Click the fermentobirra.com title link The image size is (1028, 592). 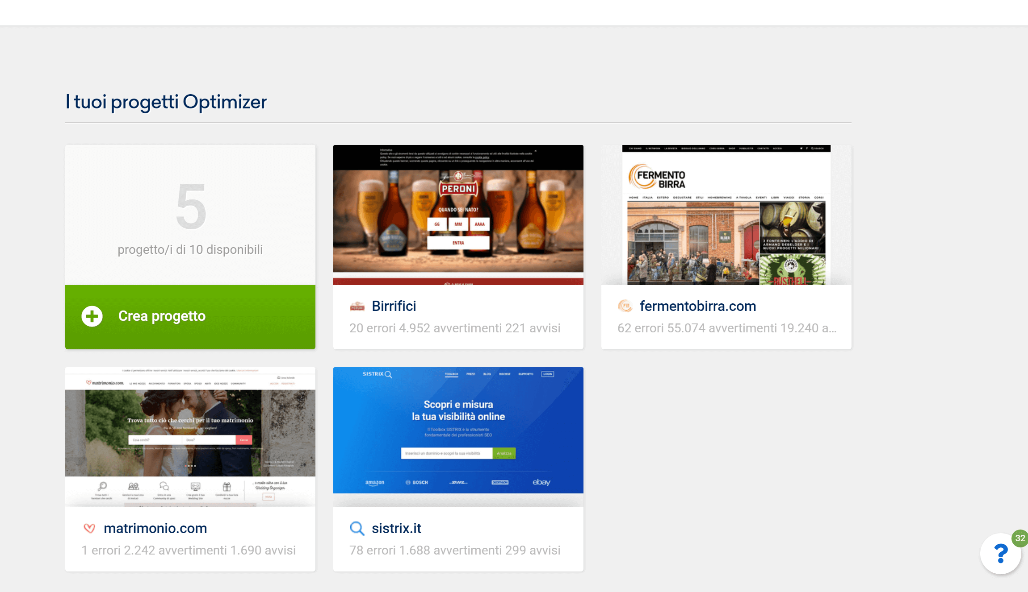tap(698, 306)
